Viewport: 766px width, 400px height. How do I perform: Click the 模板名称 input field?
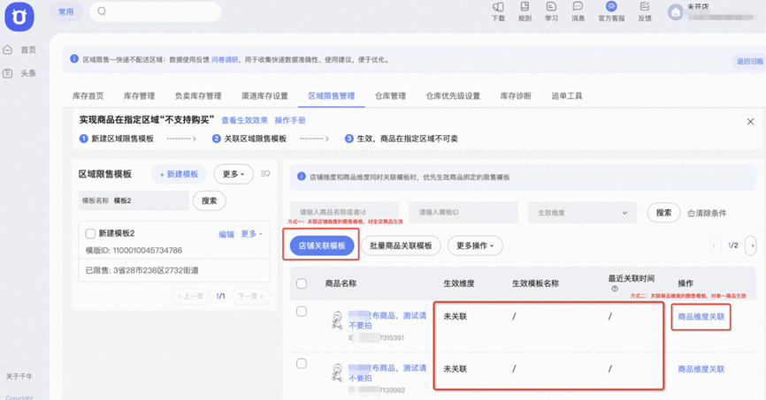[134, 200]
